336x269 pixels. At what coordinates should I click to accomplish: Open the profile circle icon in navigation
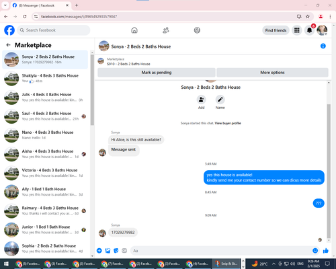(197, 30)
